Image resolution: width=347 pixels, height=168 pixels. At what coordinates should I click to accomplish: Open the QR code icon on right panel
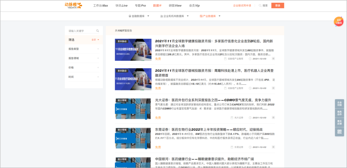pos(339,132)
